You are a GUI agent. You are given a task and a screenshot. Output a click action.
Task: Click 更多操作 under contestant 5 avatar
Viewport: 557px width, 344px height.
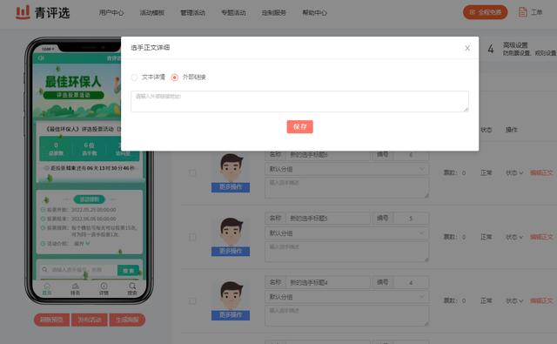[x=231, y=251]
